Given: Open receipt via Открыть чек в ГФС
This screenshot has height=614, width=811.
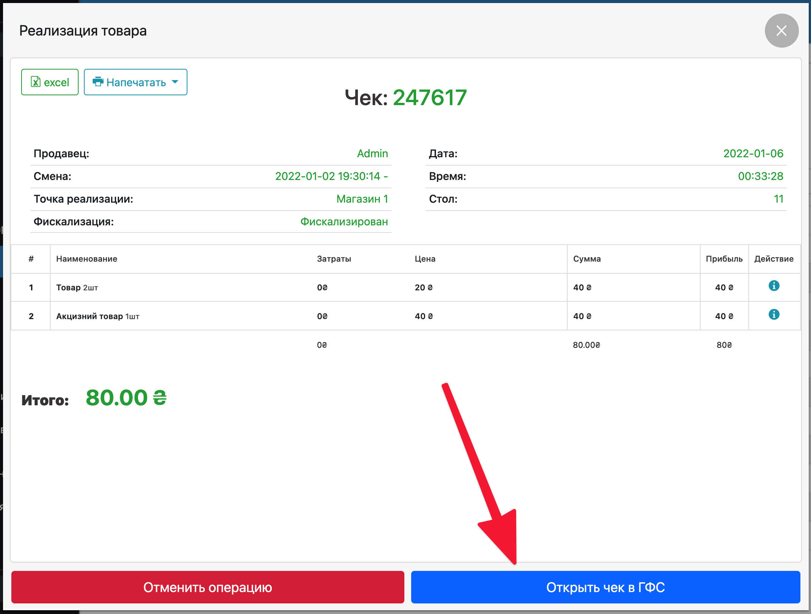Looking at the screenshot, I should (605, 587).
